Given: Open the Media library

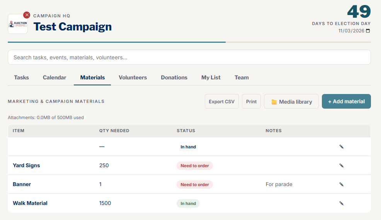Looking at the screenshot, I should coord(291,101).
